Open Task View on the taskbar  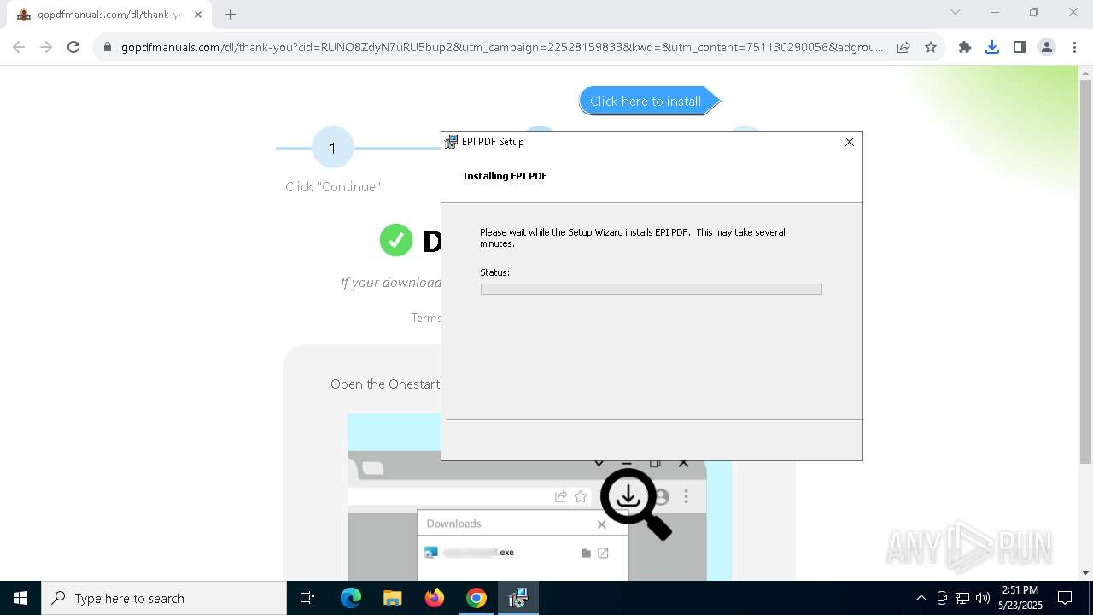307,598
